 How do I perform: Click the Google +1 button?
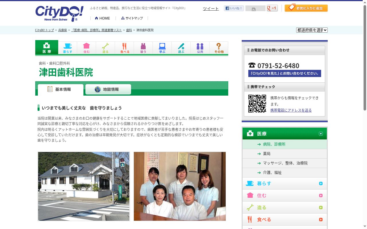272,8
